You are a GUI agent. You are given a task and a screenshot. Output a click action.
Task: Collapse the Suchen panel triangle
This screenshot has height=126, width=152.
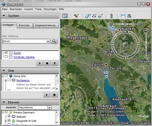coord(4,16)
